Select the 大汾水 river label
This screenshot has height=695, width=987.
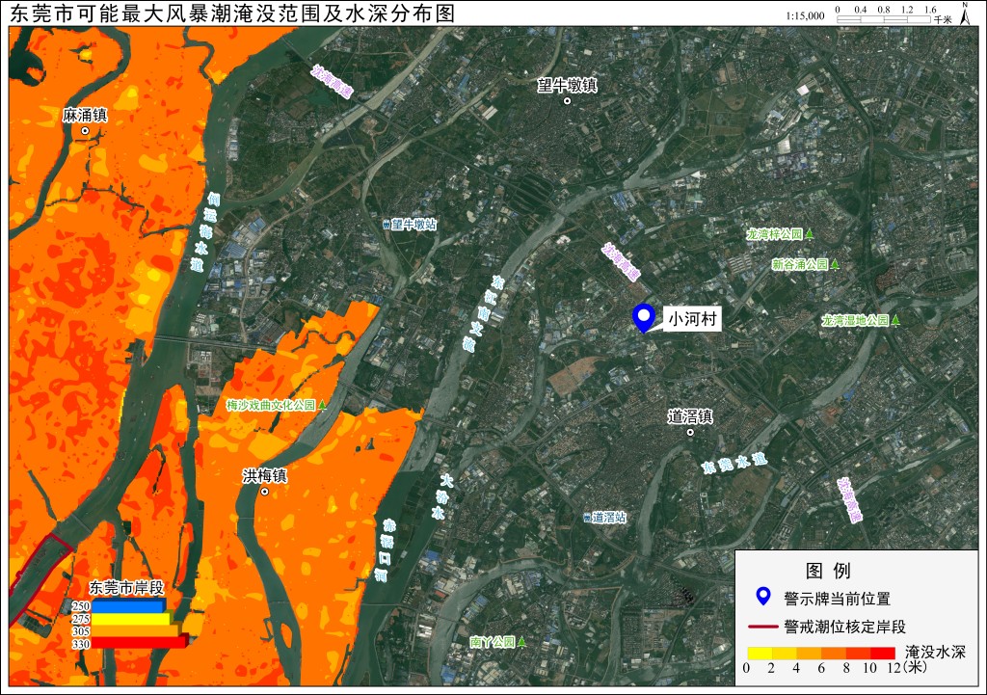pos(443,496)
